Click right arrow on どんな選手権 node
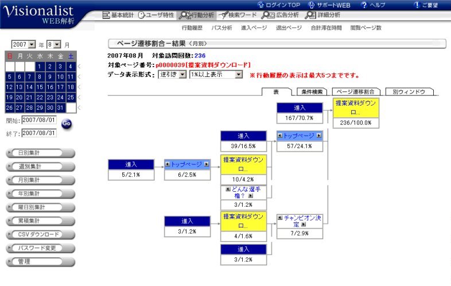 pos(251,196)
